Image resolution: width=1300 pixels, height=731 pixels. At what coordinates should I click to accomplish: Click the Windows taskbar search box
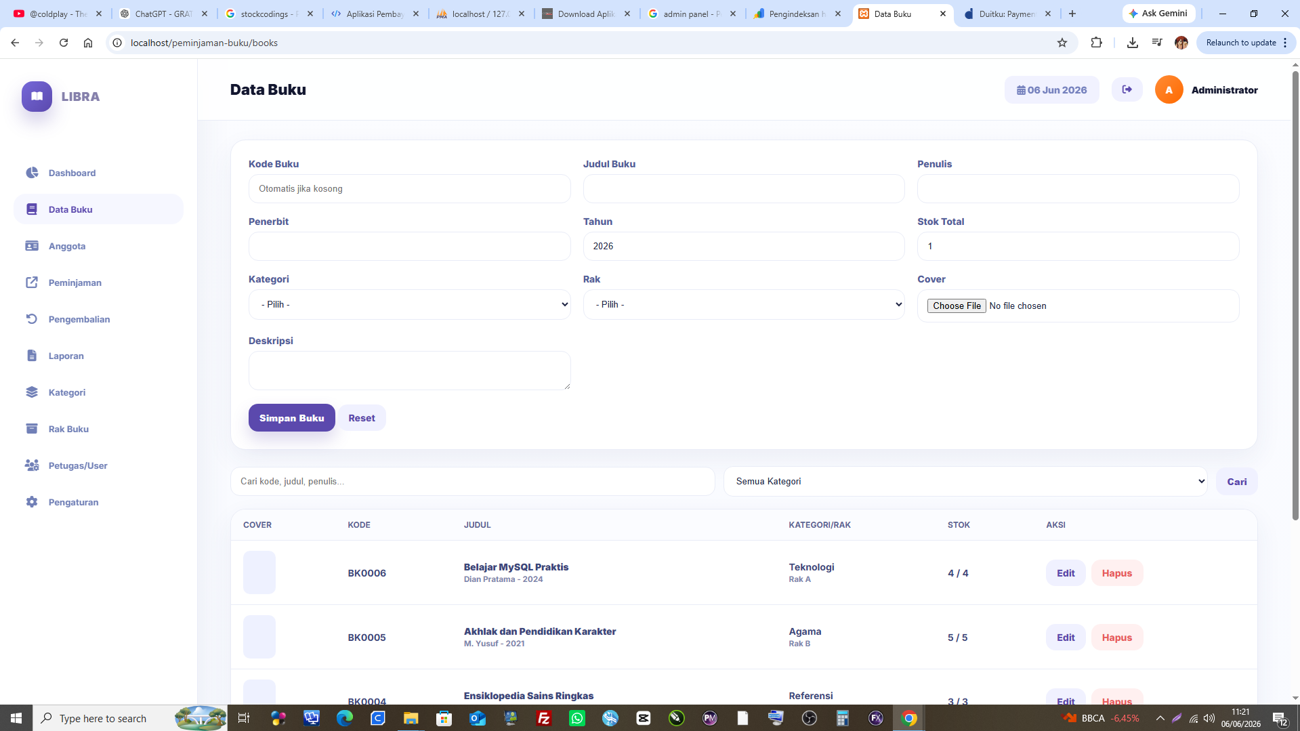point(130,718)
